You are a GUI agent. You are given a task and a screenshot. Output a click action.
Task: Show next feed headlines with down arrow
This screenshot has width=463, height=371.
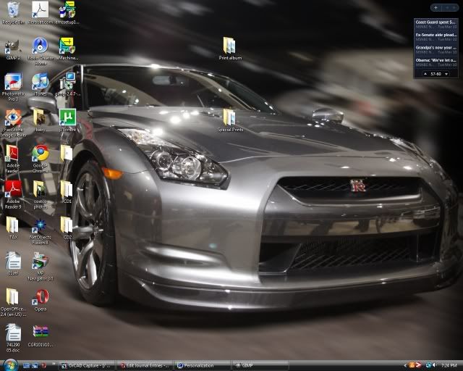[x=446, y=74]
